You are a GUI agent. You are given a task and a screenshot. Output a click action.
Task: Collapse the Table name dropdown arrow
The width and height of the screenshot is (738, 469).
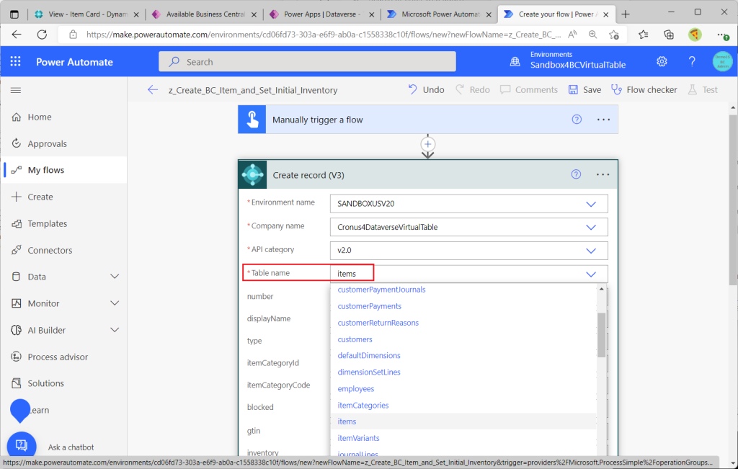[x=591, y=274]
